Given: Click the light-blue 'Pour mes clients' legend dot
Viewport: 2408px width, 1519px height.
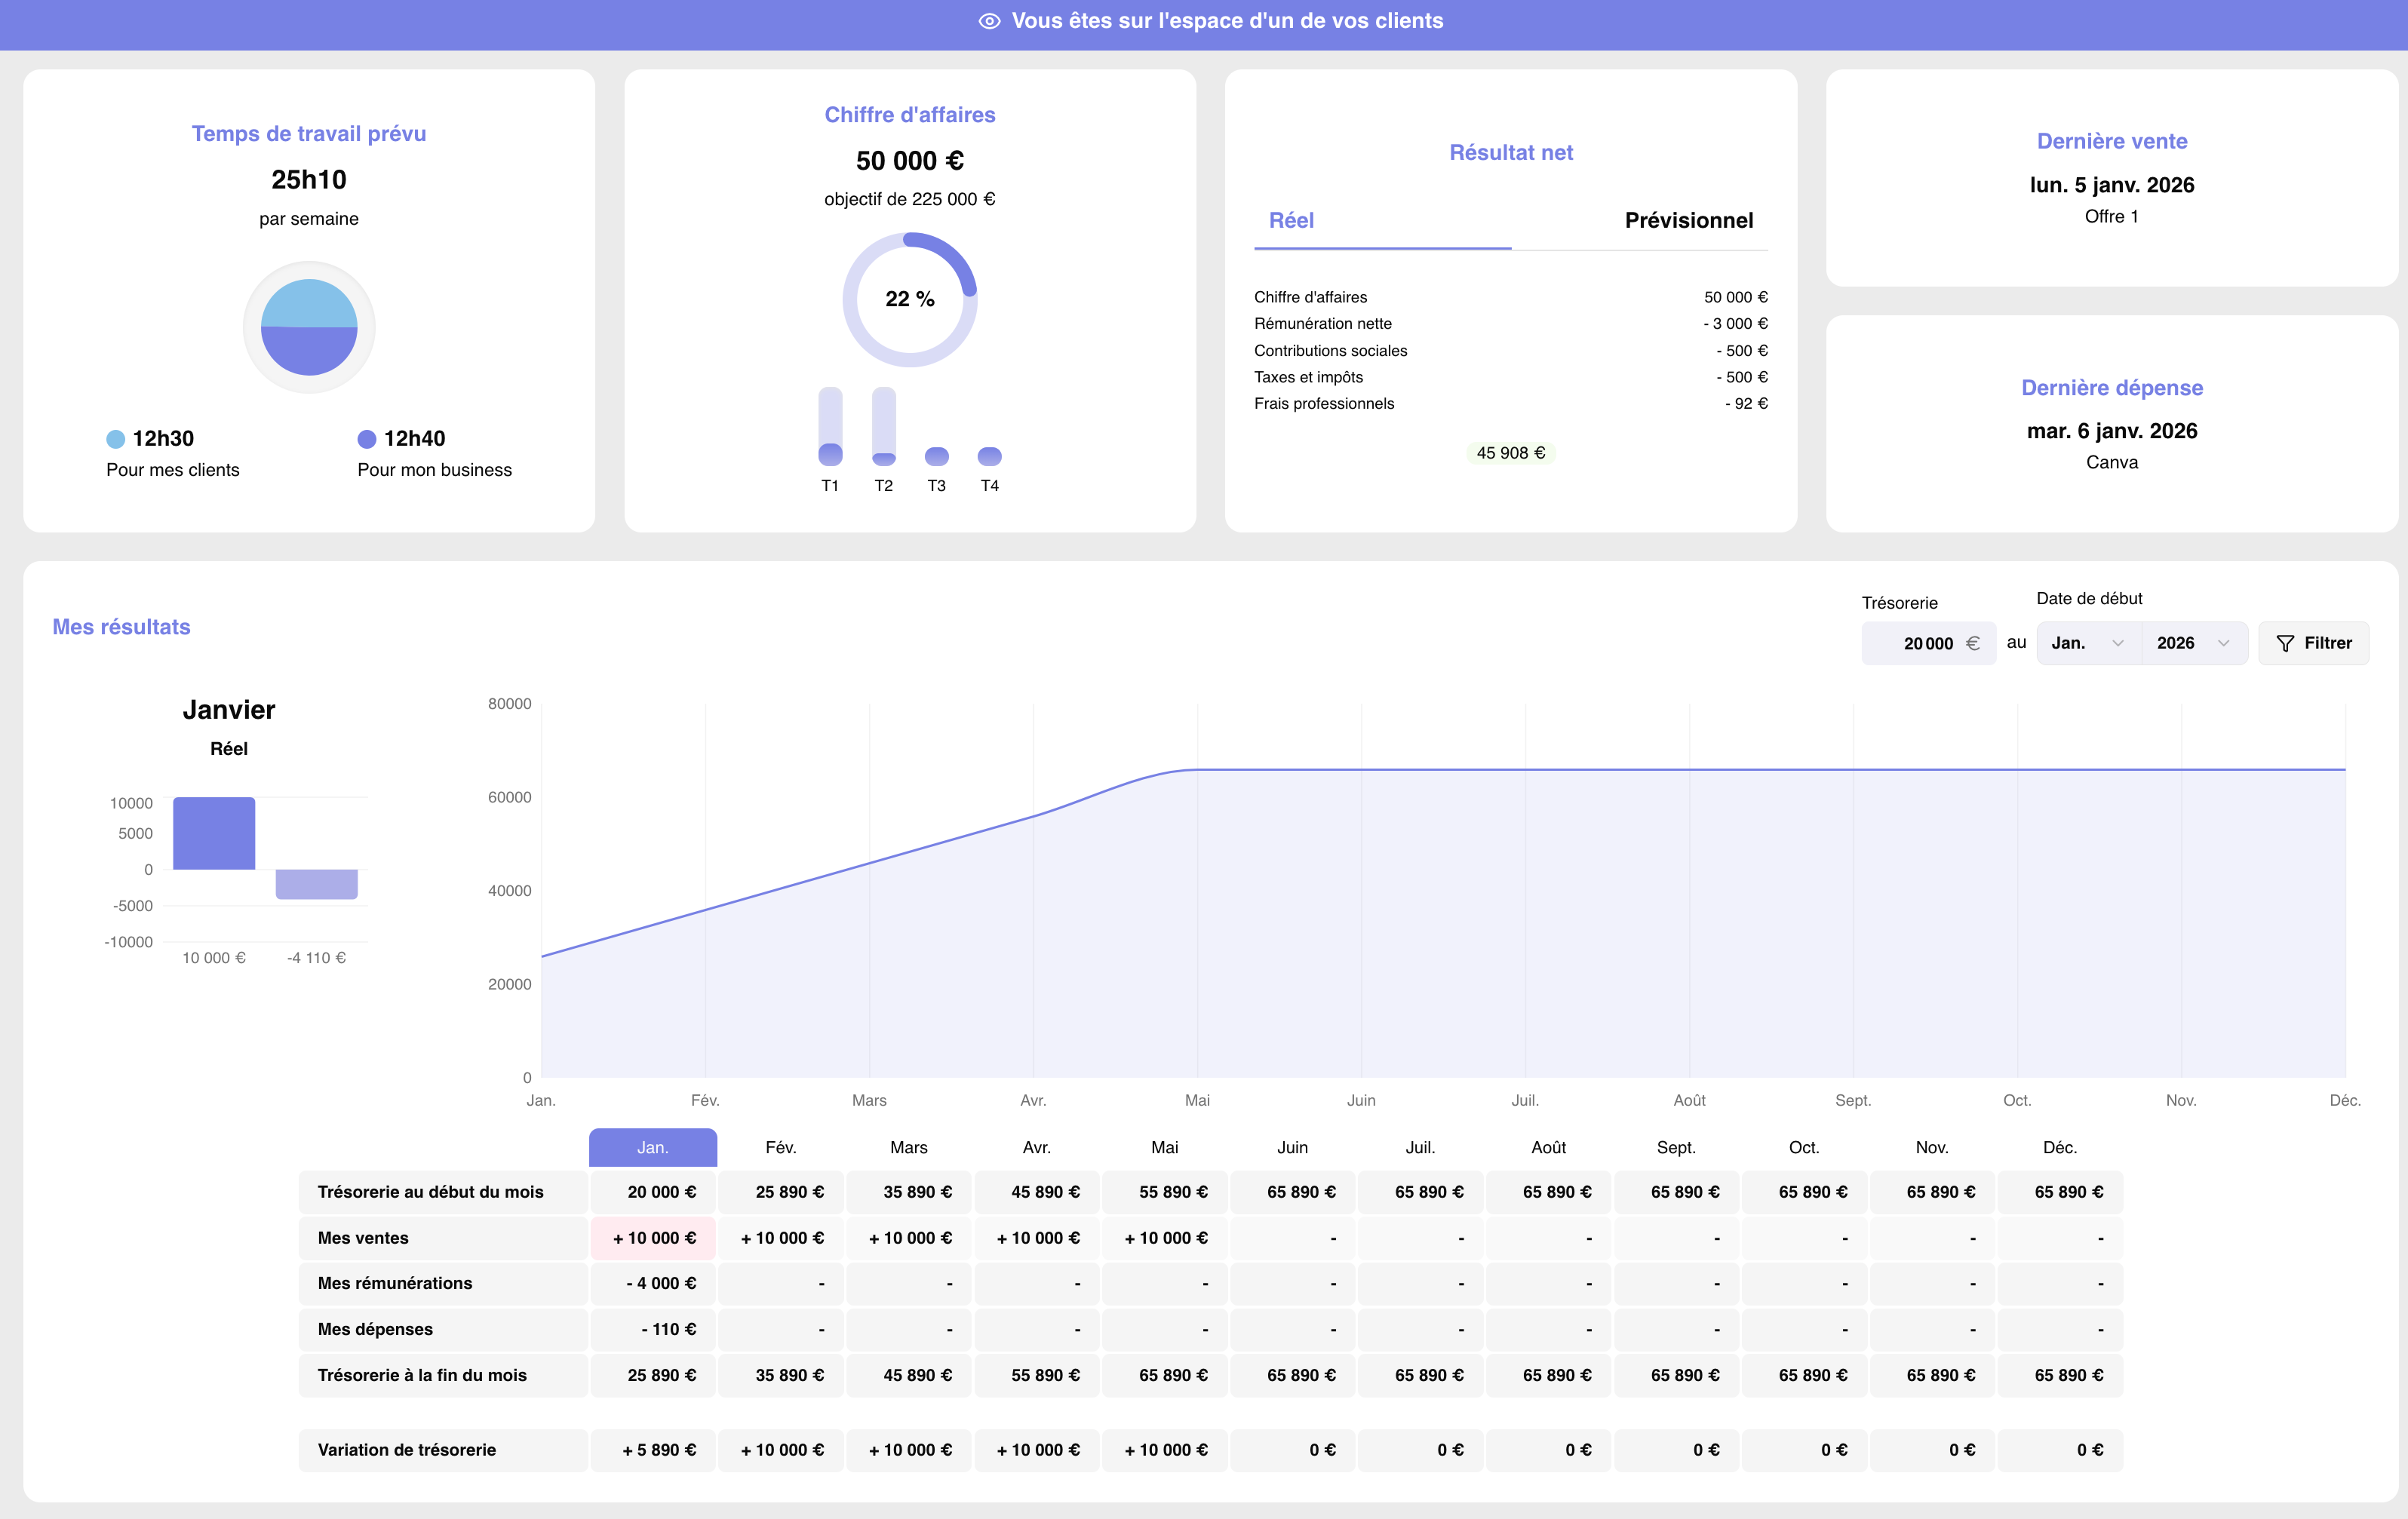Looking at the screenshot, I should pyautogui.click(x=115, y=439).
